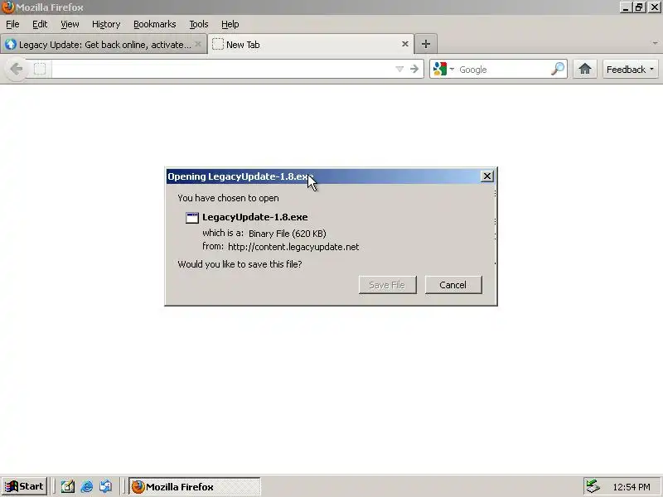Screen dimensions: 663x497
Task: Select the New Tab tab
Action: coord(311,44)
